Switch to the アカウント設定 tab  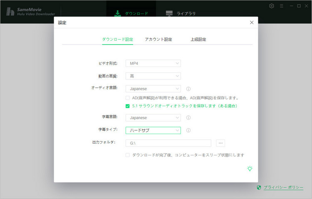coord(158,40)
